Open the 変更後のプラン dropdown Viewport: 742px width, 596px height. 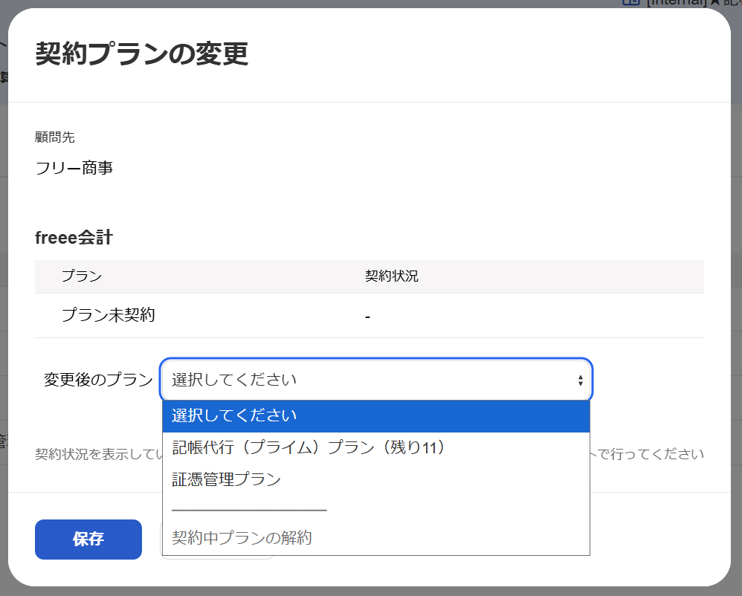coord(376,380)
